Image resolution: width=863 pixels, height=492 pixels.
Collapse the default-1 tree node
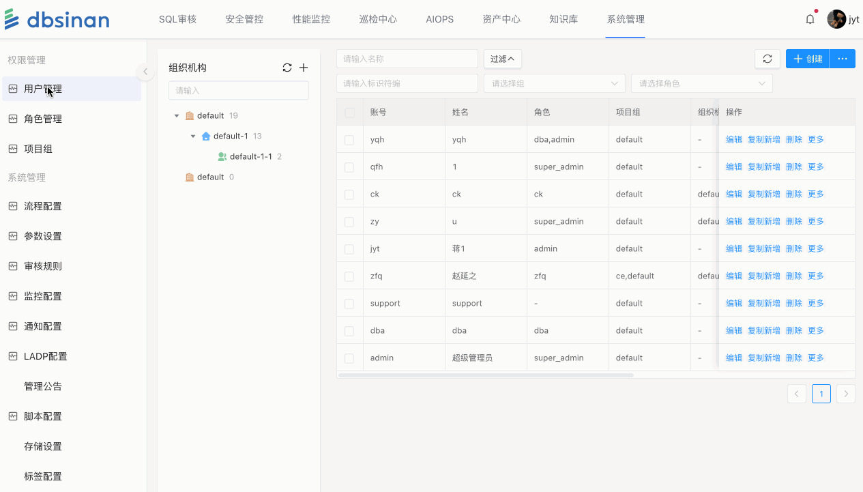[193, 136]
